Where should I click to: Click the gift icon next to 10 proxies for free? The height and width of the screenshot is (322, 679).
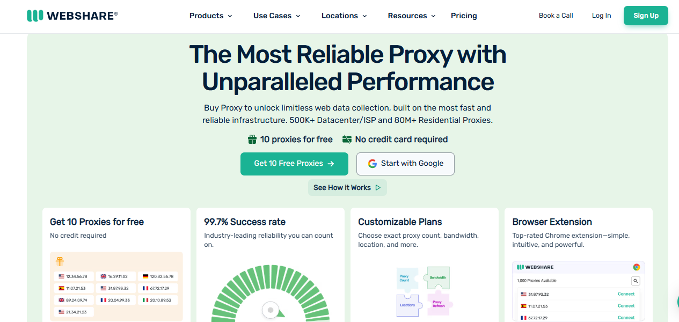point(252,140)
